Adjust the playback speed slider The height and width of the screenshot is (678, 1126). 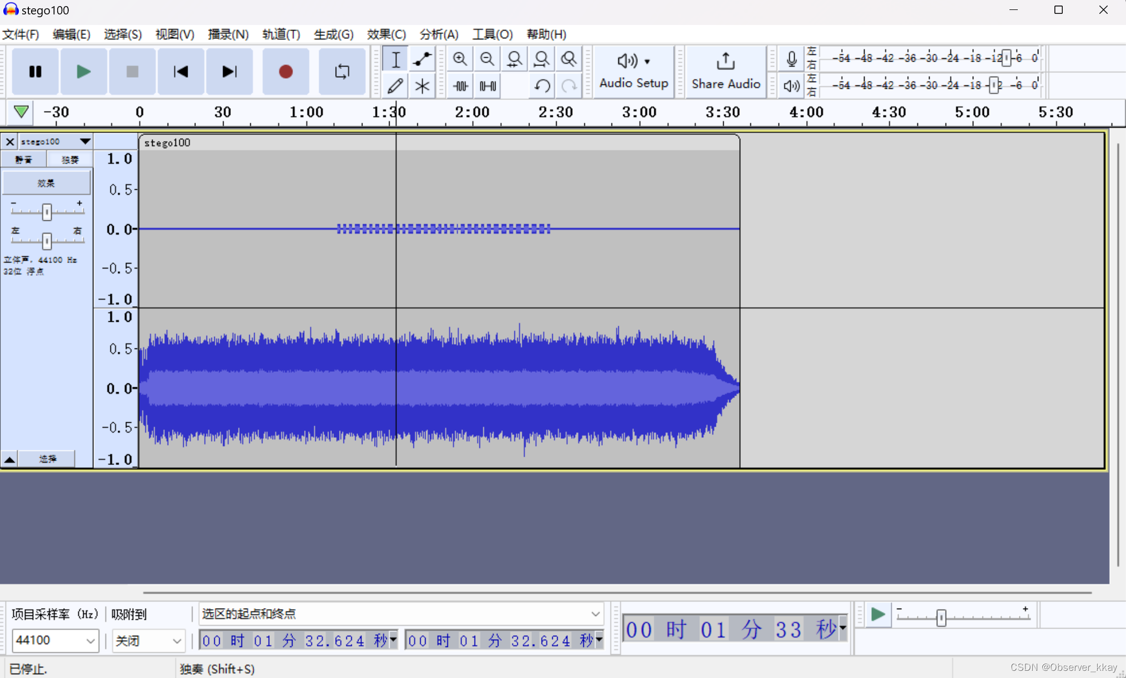point(941,618)
